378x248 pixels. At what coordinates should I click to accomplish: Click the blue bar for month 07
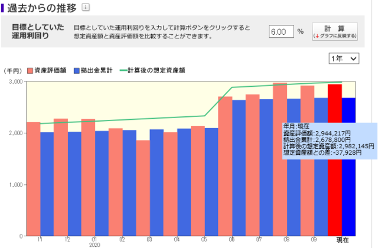266,168
